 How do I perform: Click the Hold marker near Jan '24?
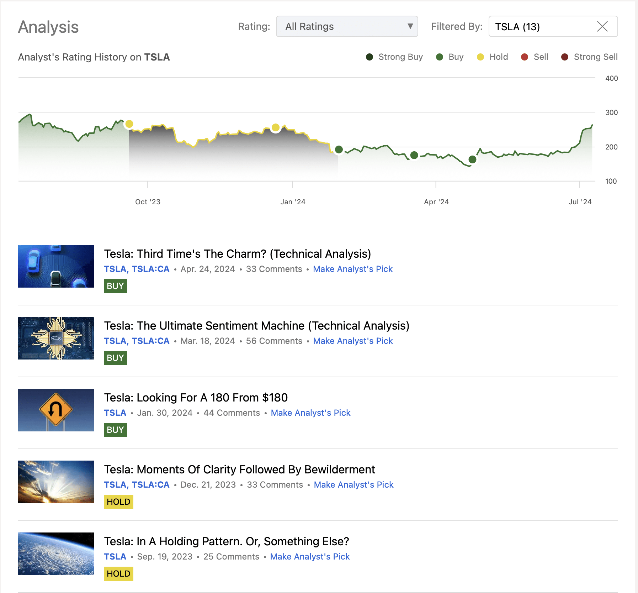pos(276,127)
